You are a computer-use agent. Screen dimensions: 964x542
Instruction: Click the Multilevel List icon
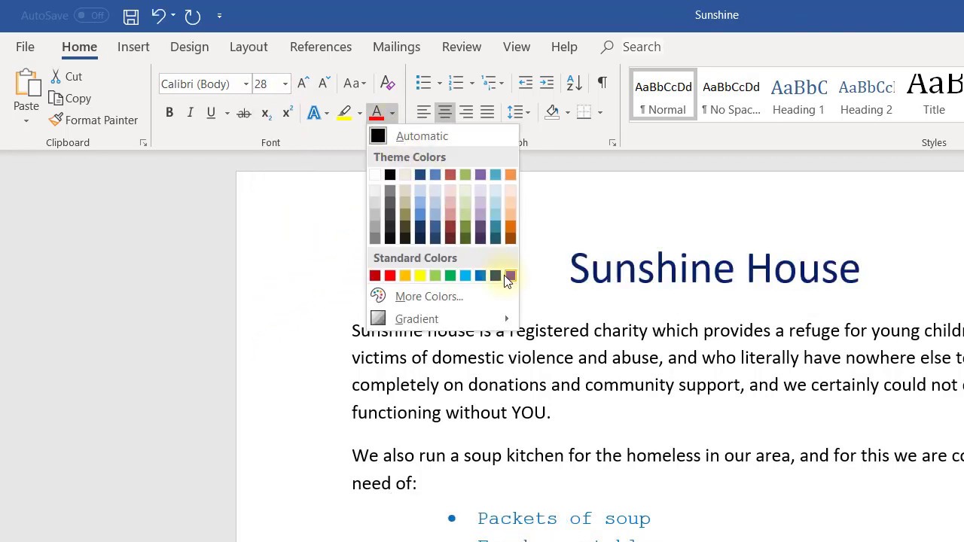point(490,83)
